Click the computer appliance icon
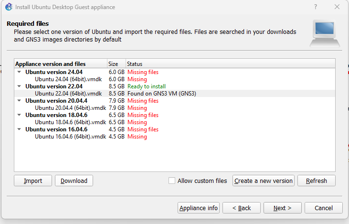This screenshot has height=224, width=349. click(x=325, y=33)
